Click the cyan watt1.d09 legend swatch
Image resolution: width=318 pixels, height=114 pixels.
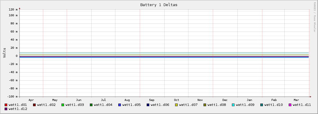233,105
